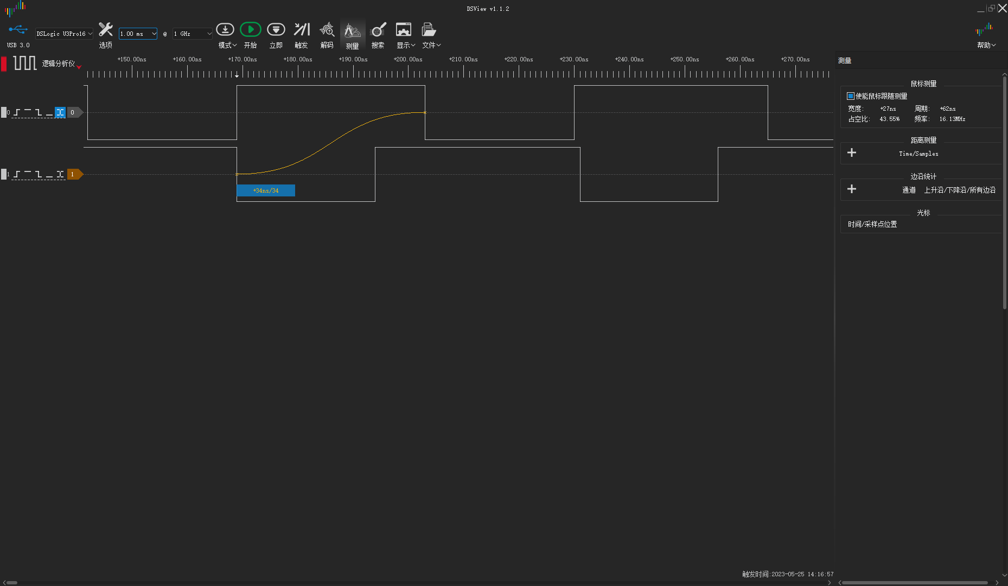Image resolution: width=1008 pixels, height=586 pixels.
Task: Set channel 0 low level trigger
Action: click(x=49, y=112)
